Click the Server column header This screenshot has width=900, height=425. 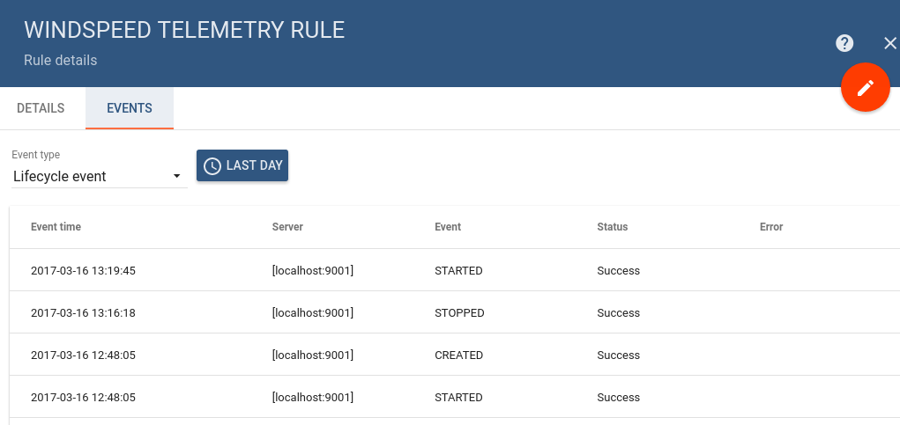coord(287,226)
